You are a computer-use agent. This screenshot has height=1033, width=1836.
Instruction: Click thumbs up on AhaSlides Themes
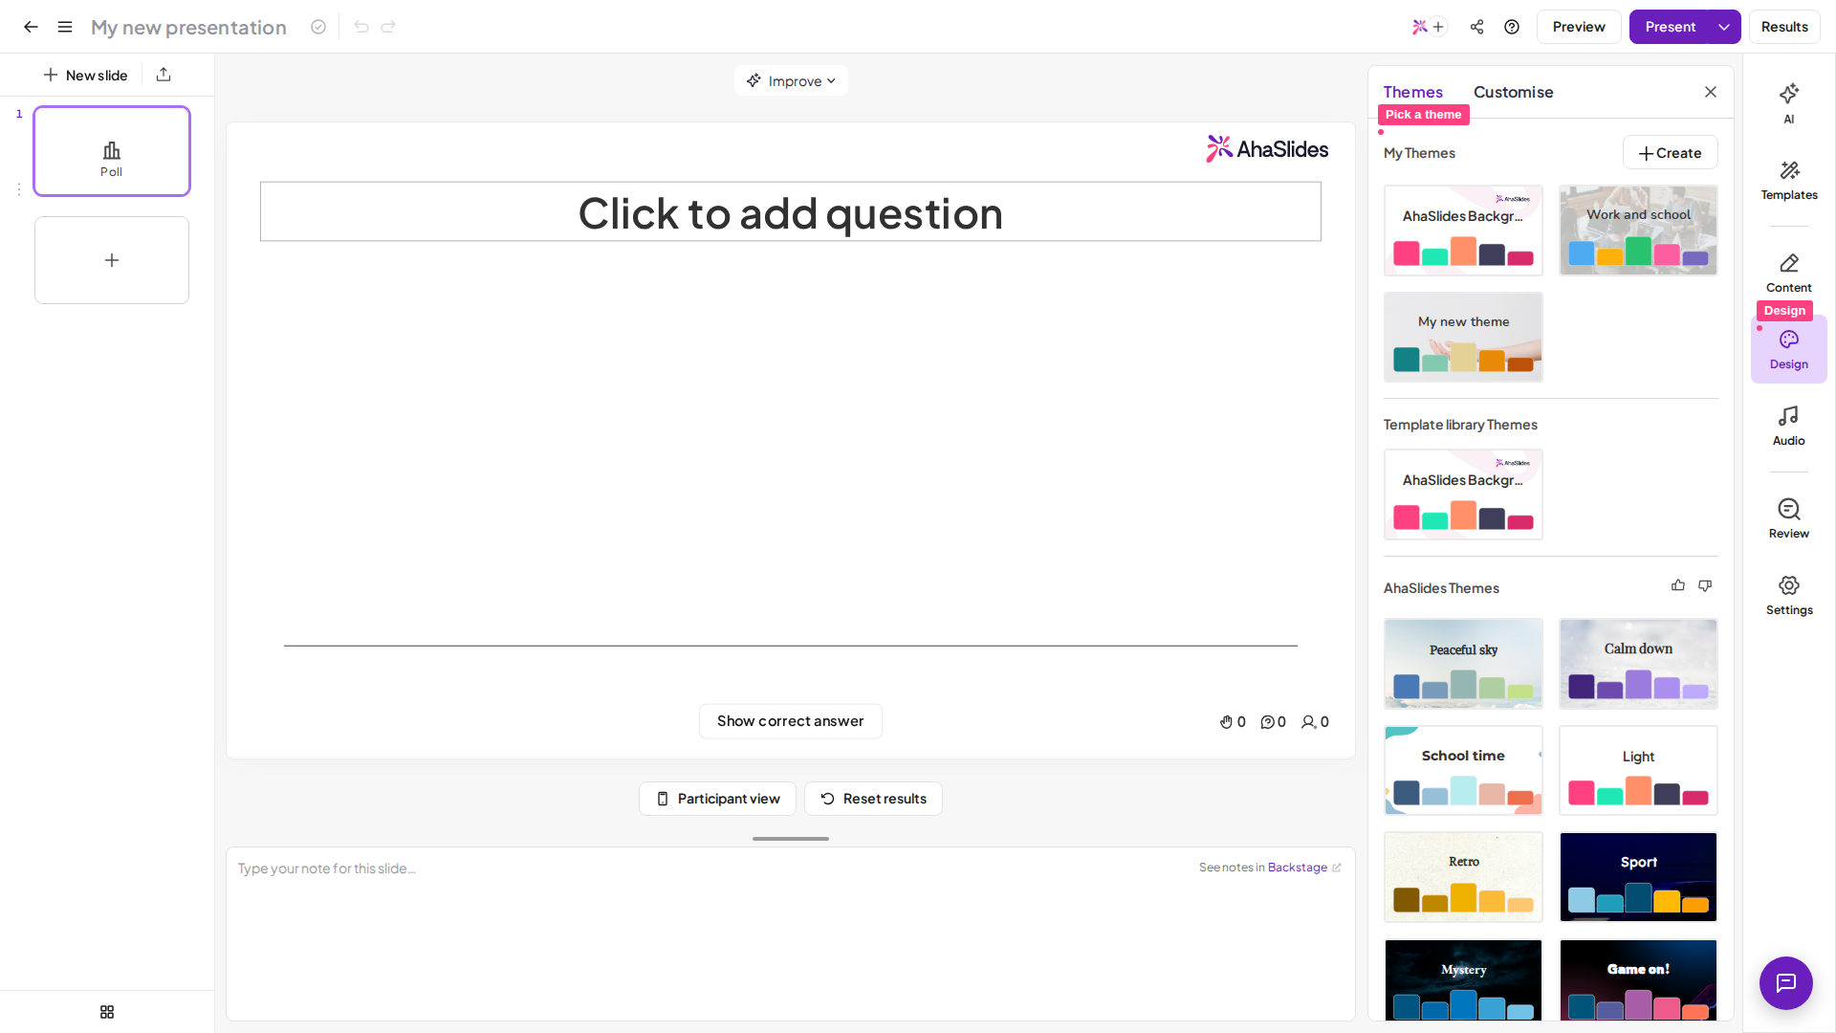click(1678, 585)
